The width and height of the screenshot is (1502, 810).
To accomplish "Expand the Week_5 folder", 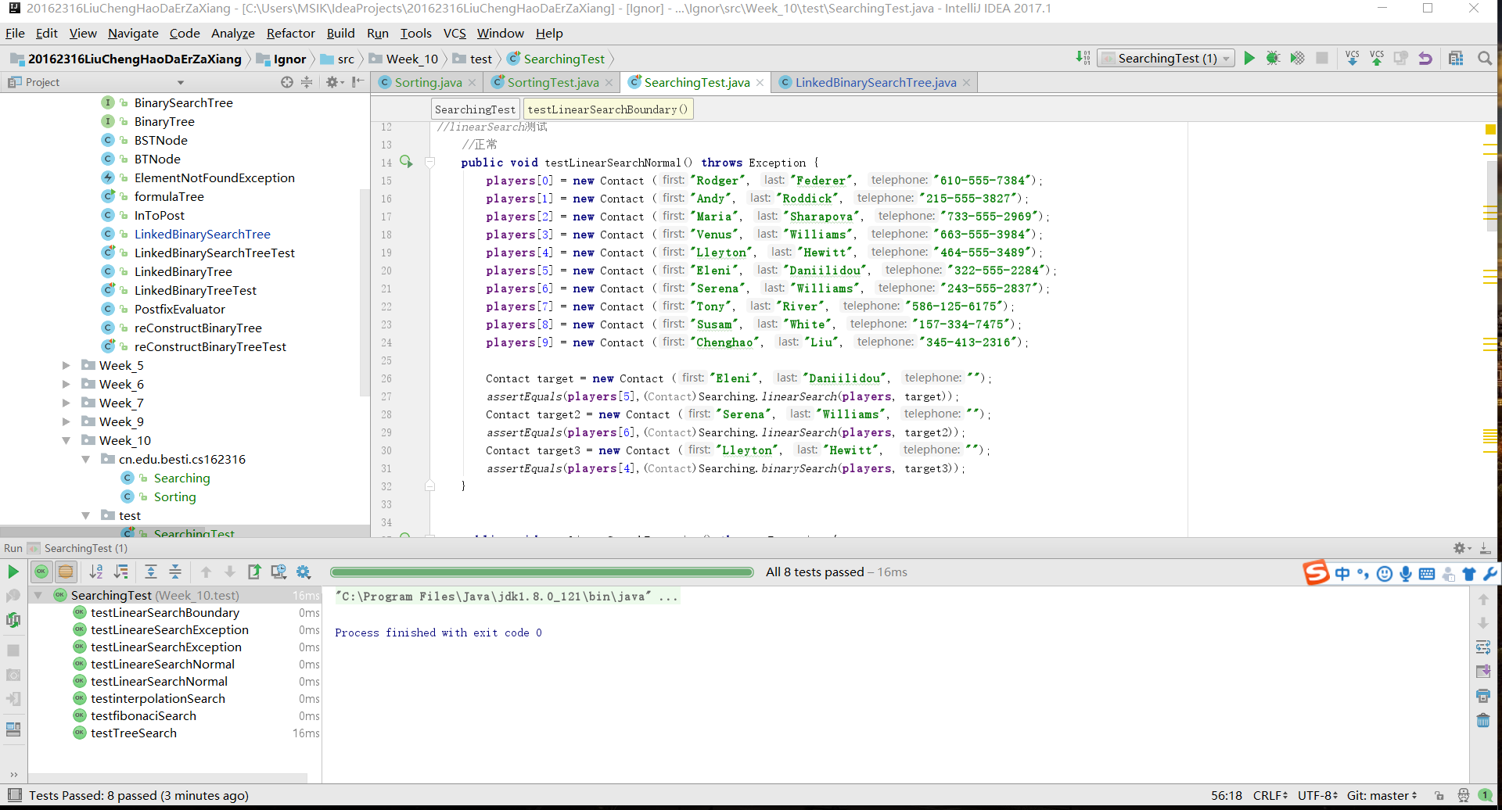I will pos(66,365).
